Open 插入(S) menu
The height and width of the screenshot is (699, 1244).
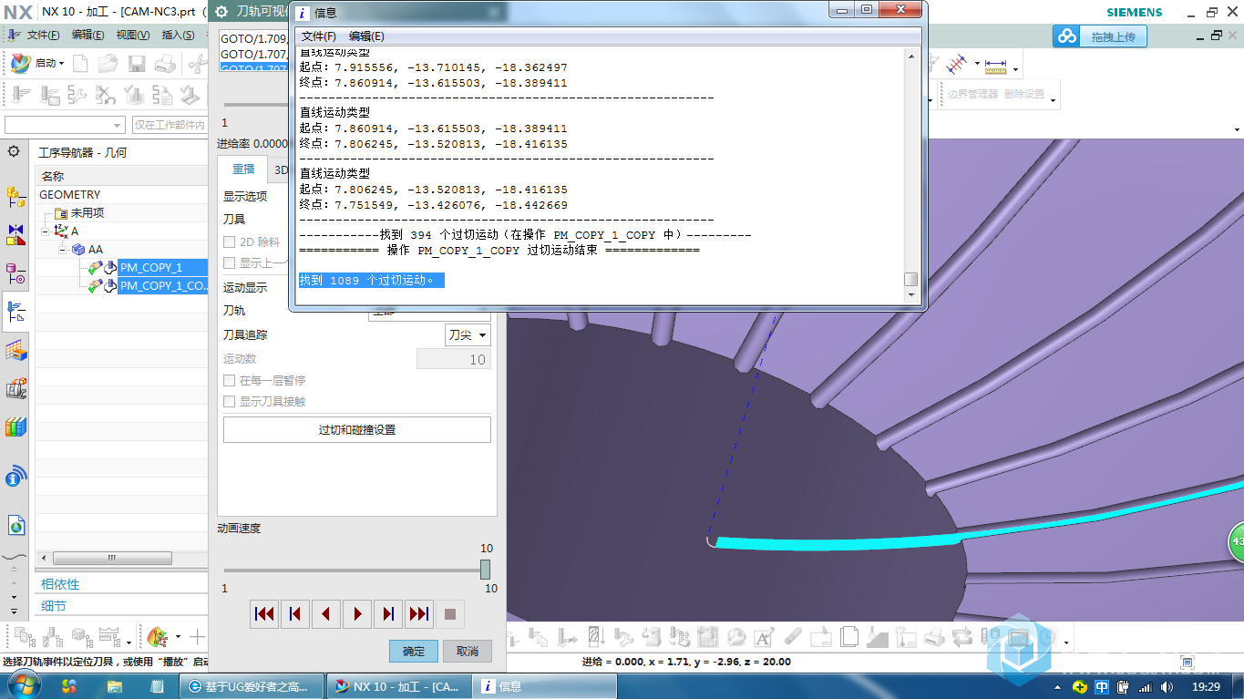click(x=178, y=35)
